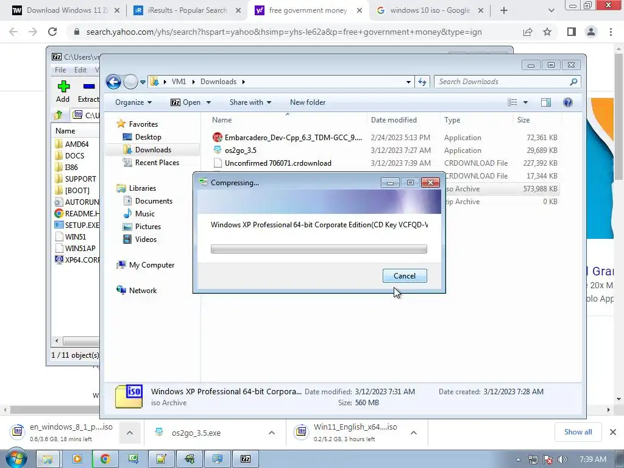
Task: Expand os2go_3.5.exe download options chevron
Action: pos(272,433)
